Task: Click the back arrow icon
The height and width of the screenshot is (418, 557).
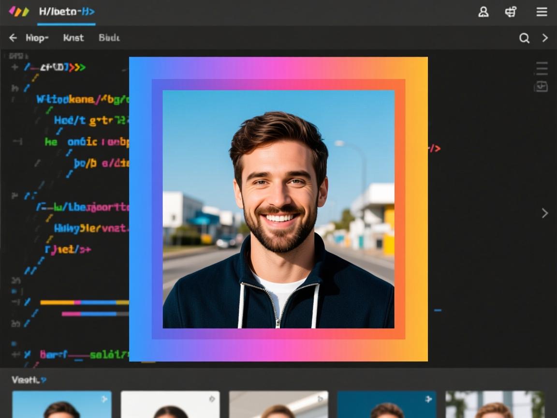Action: 13,38
